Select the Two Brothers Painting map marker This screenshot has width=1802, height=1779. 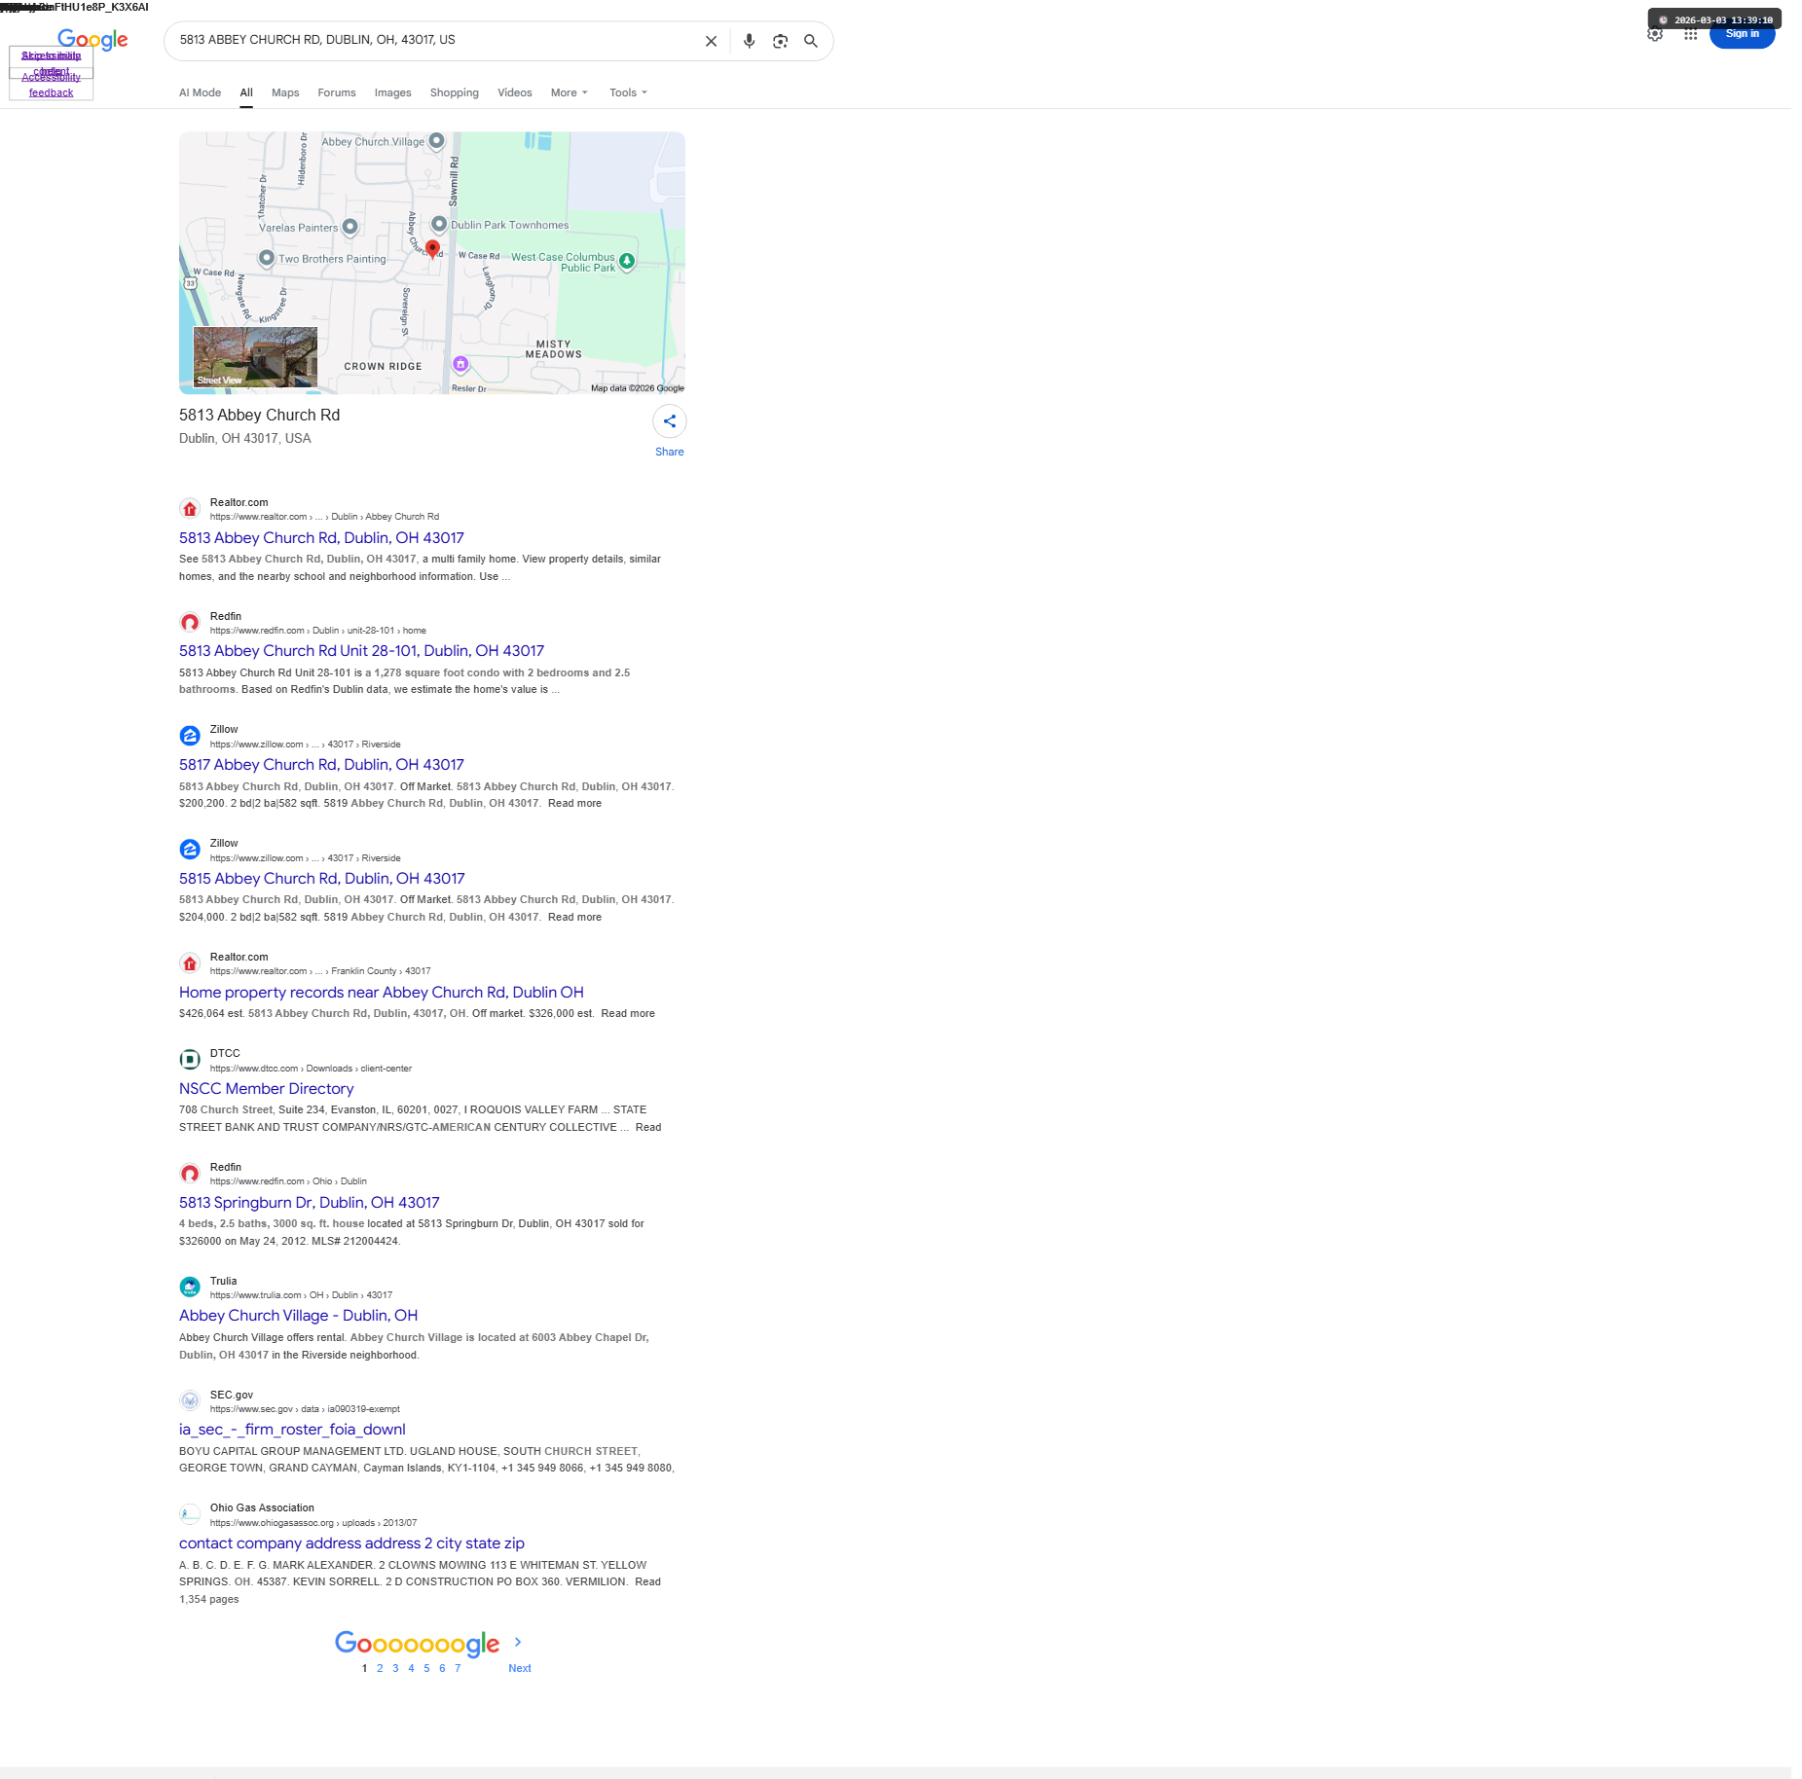point(267,258)
